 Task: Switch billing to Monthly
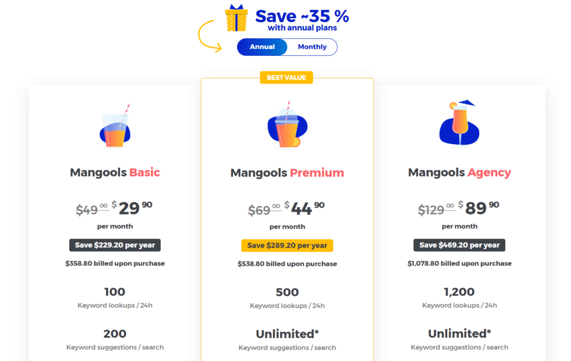point(312,47)
